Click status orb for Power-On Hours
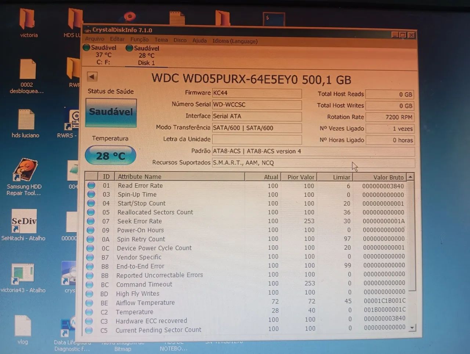This screenshot has width=470, height=354. coord(91,230)
